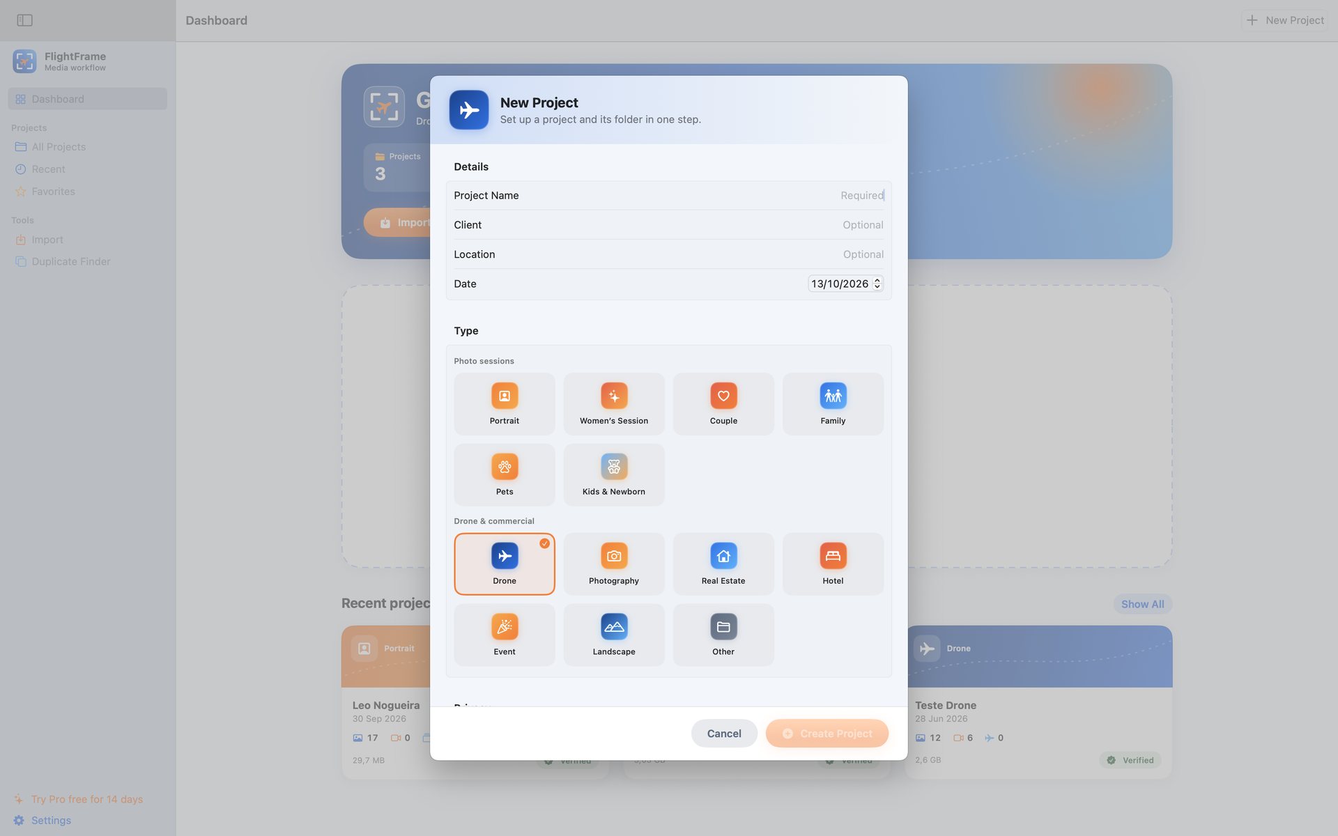Screen dimensions: 1338x836
Task: Click Try Pro free for 14 days
Action: click(x=78, y=799)
